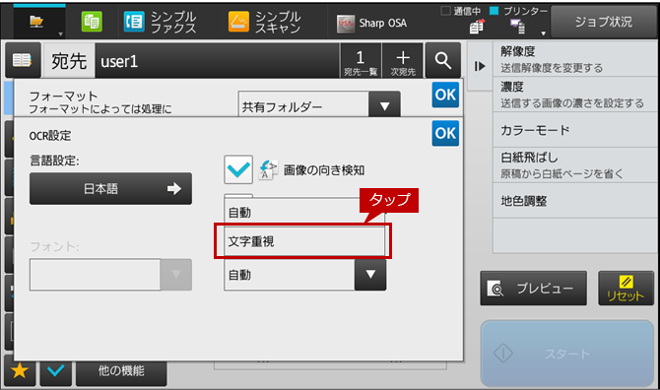Select 自動 option in the list
This screenshot has width=660, height=390.
tap(304, 213)
